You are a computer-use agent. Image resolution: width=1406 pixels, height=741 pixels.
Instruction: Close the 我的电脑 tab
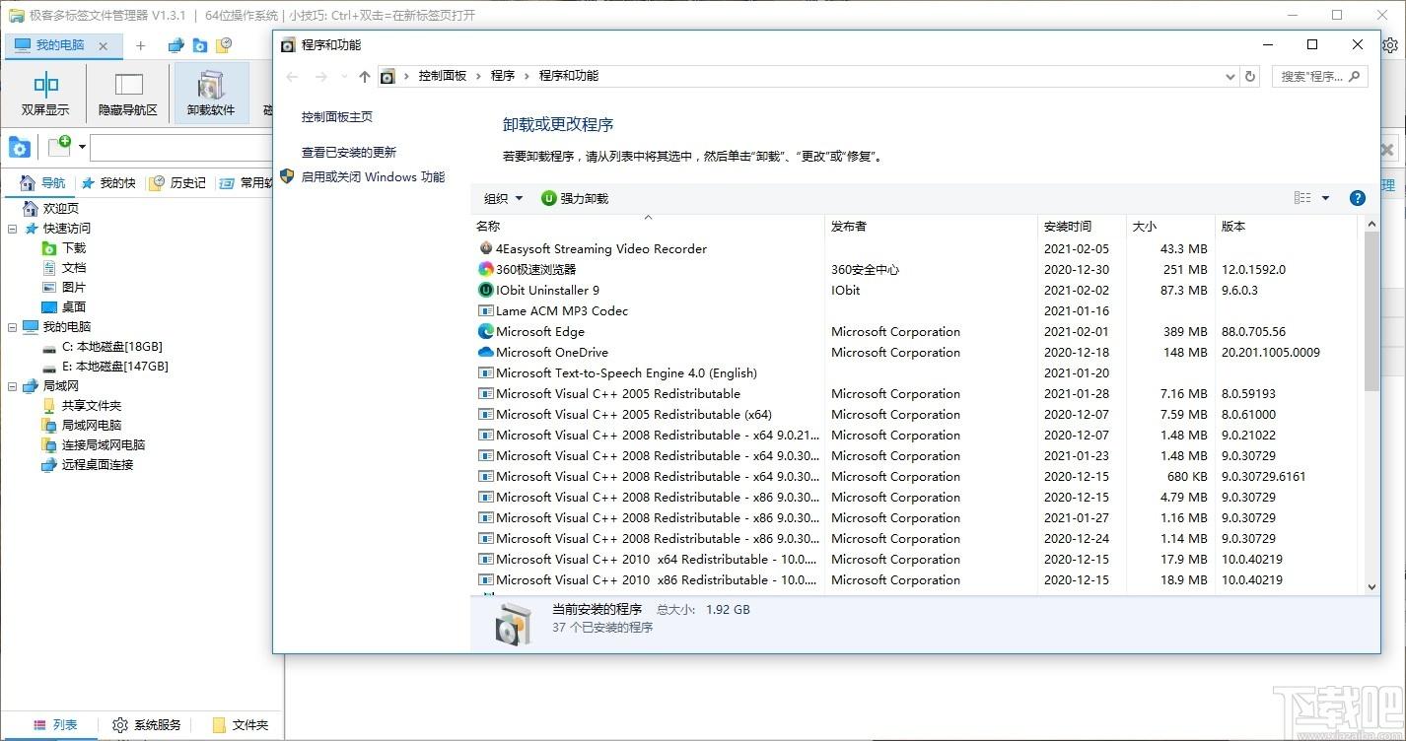[x=104, y=46]
